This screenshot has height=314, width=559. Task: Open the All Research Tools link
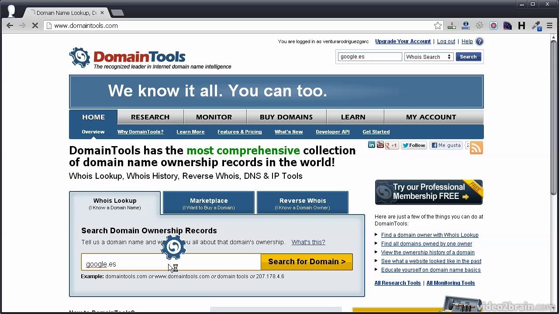click(397, 283)
